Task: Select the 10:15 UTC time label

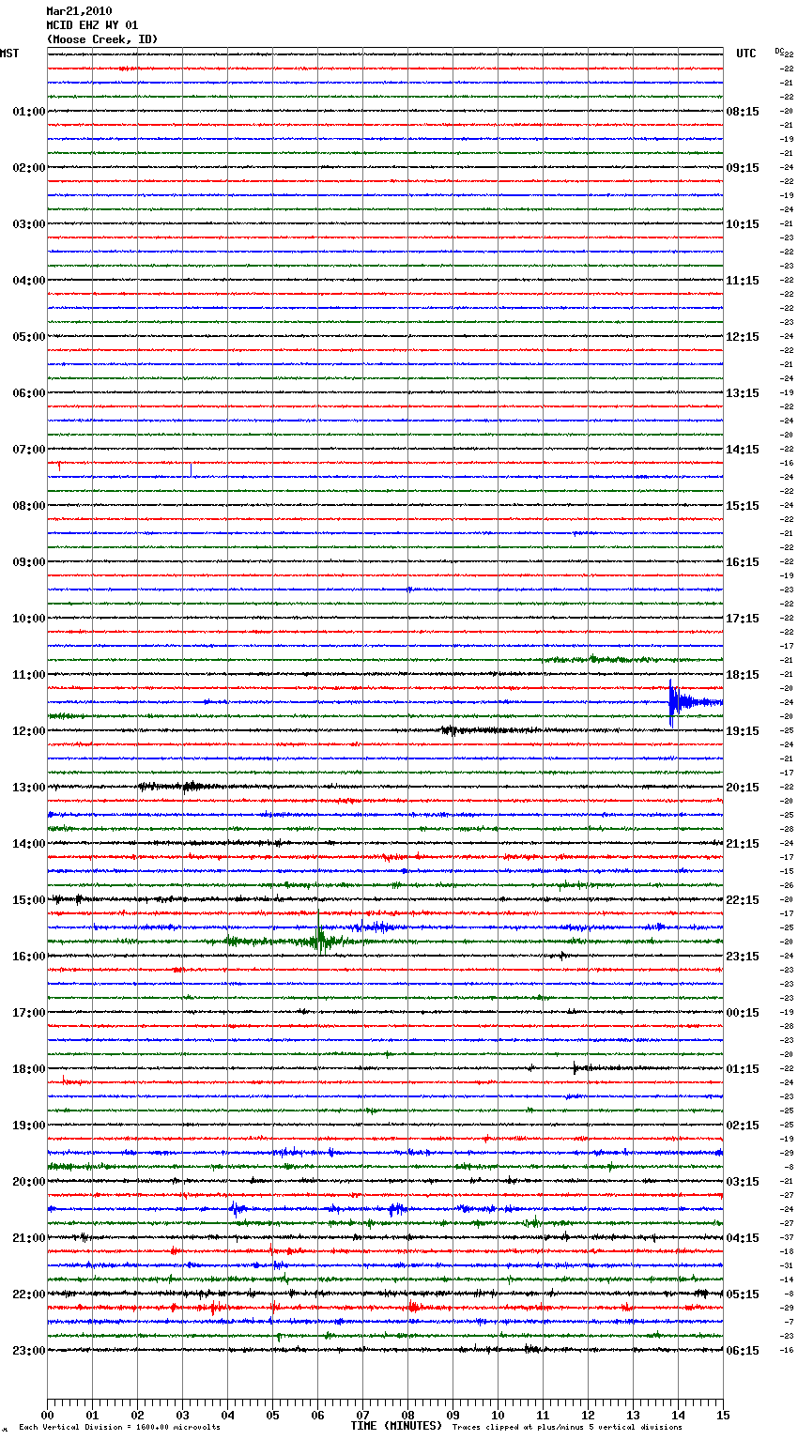Action: coord(743,224)
